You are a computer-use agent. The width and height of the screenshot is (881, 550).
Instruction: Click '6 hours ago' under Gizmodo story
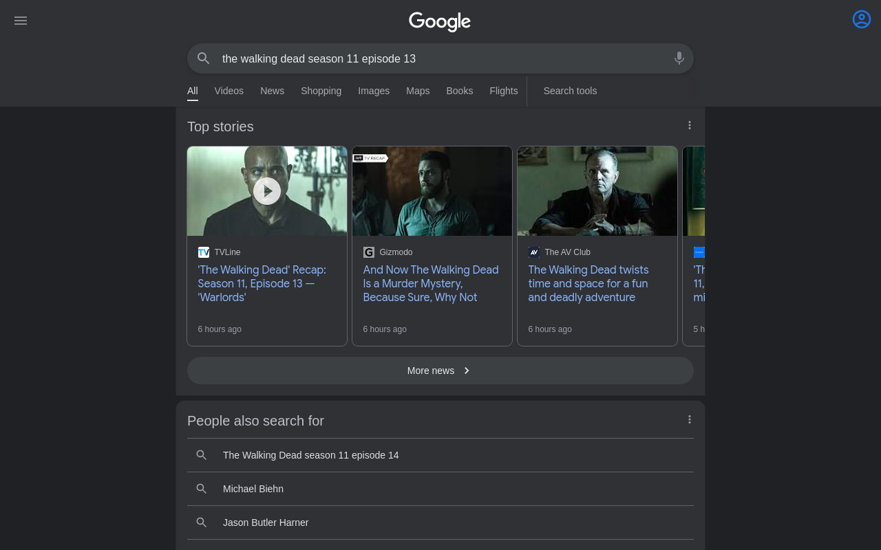(x=385, y=329)
